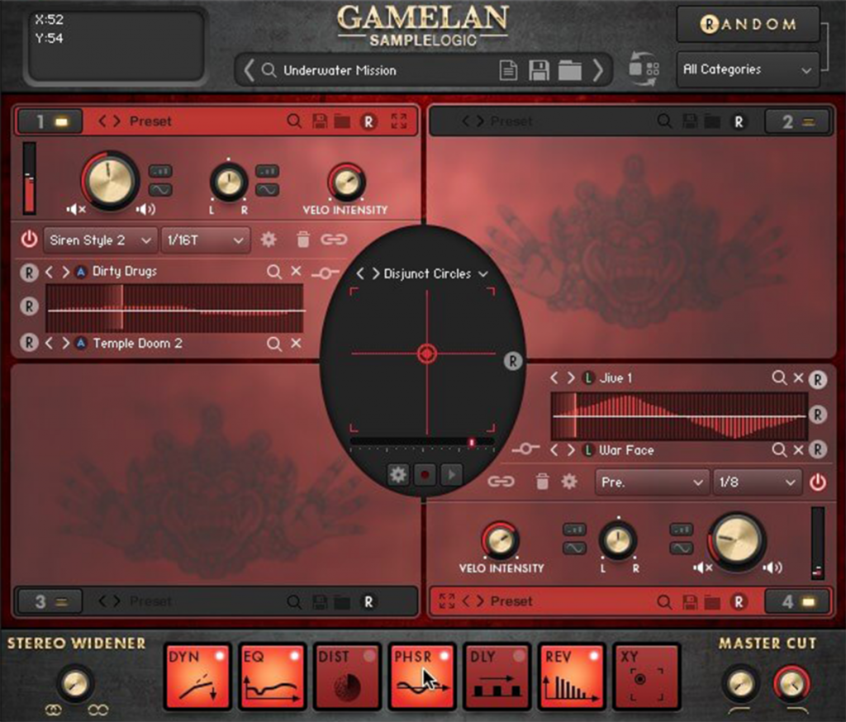The height and width of the screenshot is (722, 846).
Task: Select the EQ effect icon
Action: (273, 677)
